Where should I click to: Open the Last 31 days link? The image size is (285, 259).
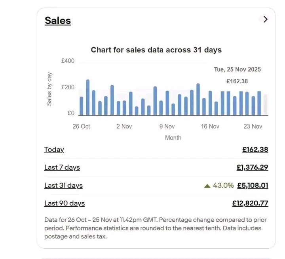[63, 185]
